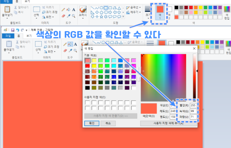Click inside the rainbow color spectrum field
The image size is (231, 148).
coord(163,77)
